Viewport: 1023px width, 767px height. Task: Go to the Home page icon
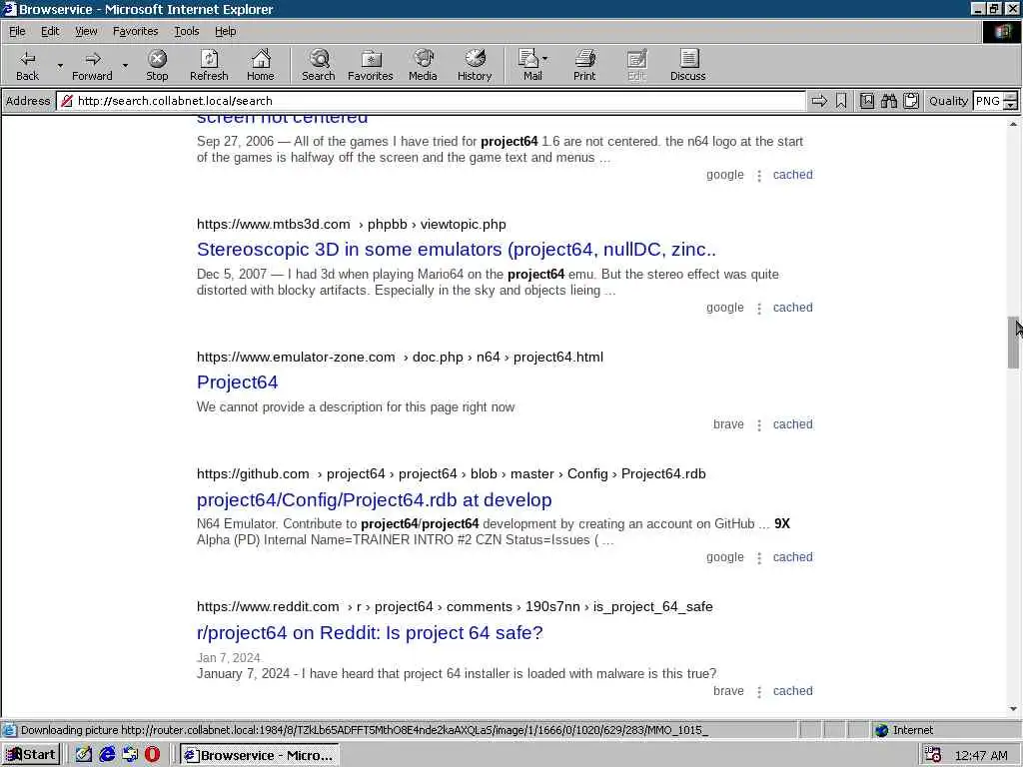(261, 65)
